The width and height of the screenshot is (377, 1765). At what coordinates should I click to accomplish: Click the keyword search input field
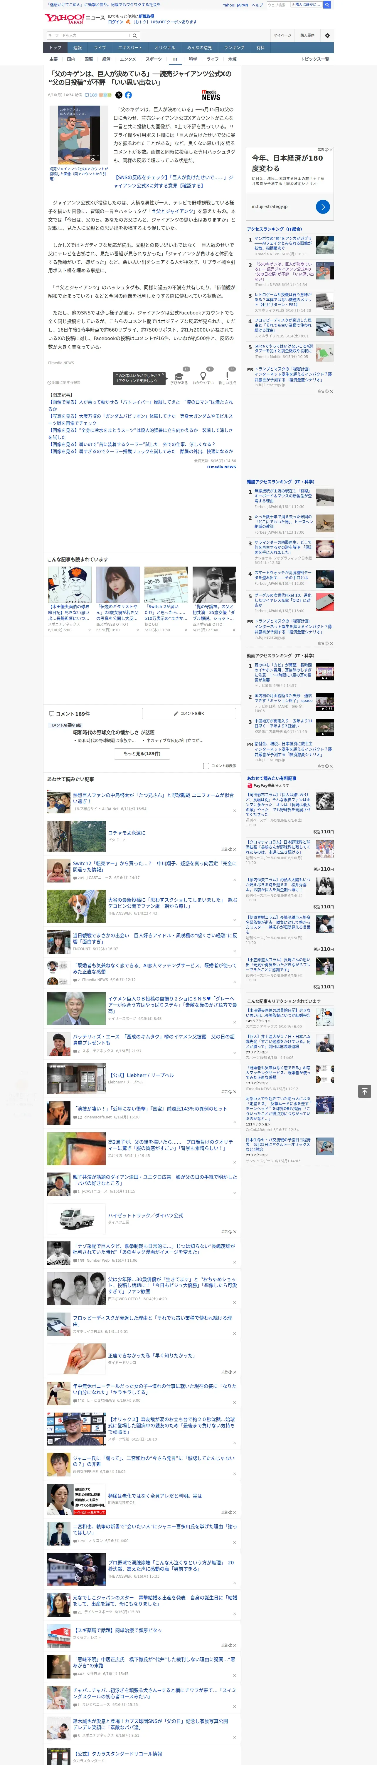(x=88, y=36)
